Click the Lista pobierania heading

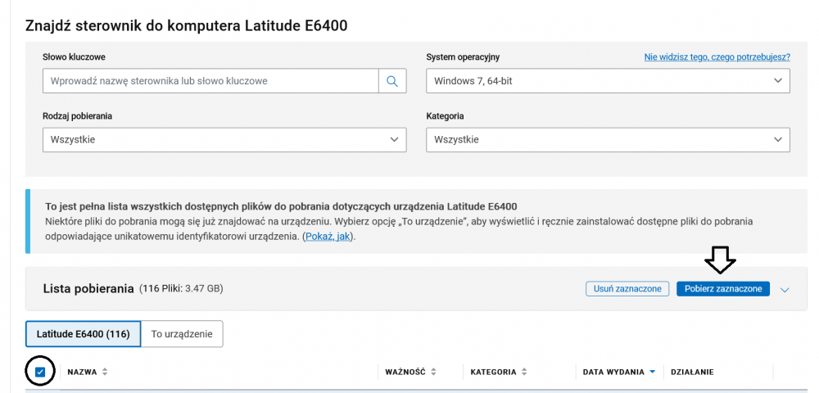coord(88,289)
